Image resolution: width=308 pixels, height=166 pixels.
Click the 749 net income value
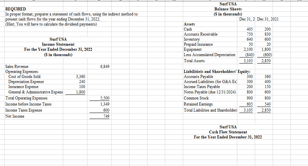(x=106, y=116)
